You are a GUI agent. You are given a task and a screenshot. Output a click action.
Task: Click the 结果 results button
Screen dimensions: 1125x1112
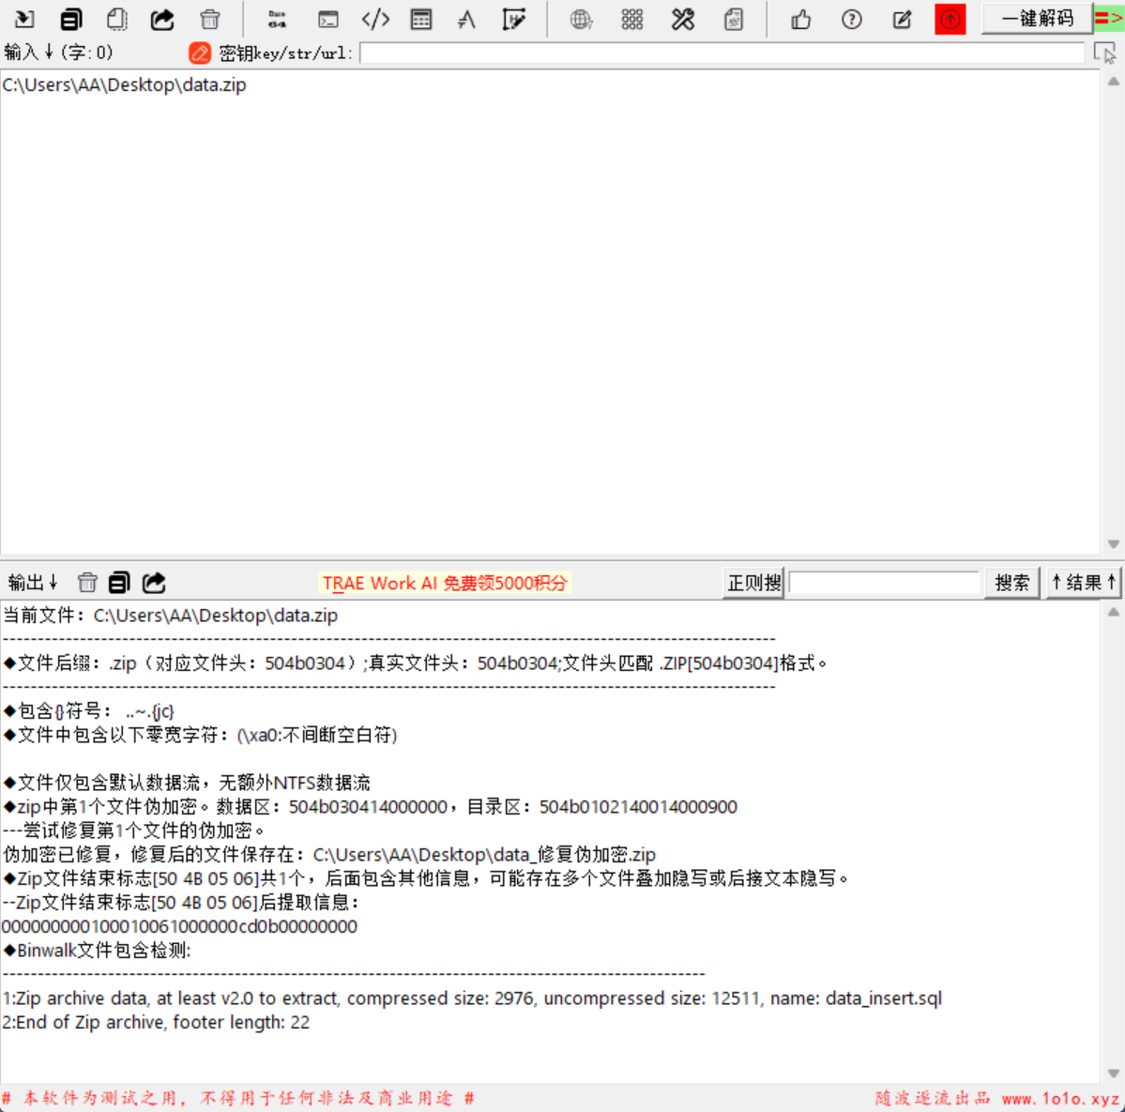coord(1084,583)
